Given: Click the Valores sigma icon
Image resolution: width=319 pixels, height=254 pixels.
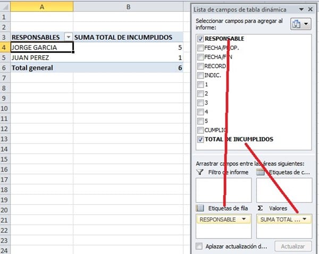Looking at the screenshot, I should coord(260,208).
